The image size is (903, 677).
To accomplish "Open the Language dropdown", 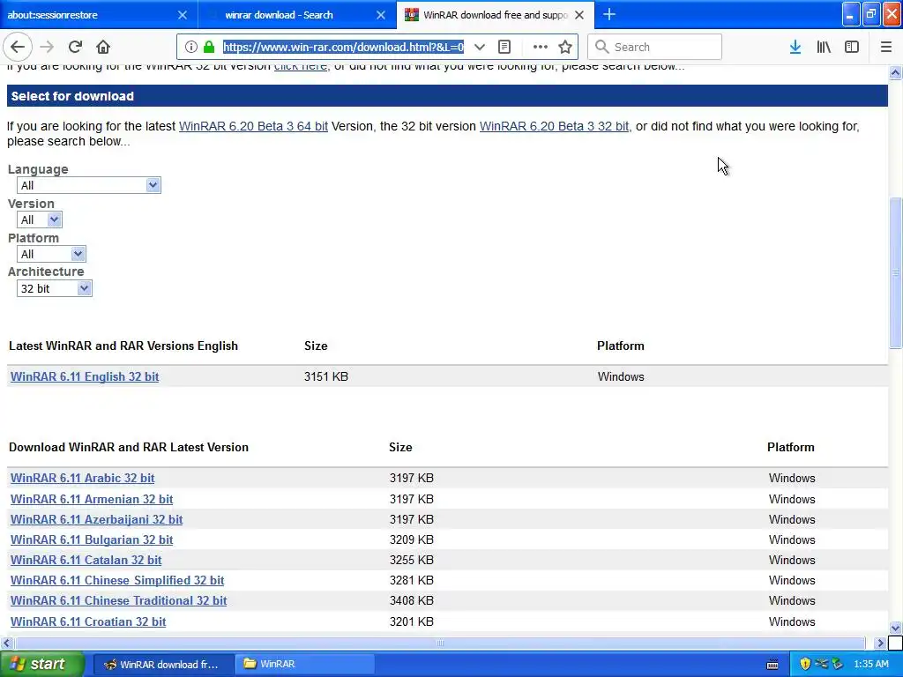I will (x=89, y=185).
